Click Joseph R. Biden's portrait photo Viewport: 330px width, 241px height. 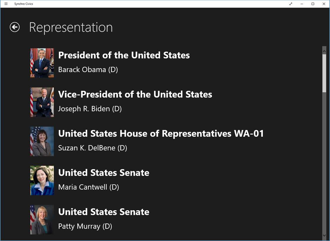point(42,102)
